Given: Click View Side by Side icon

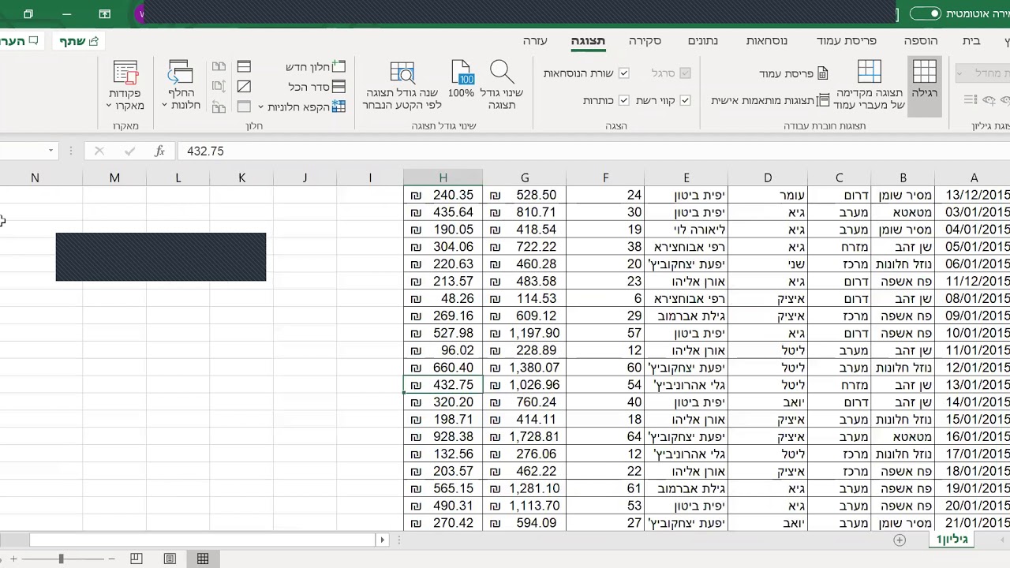Looking at the screenshot, I should 219,67.
